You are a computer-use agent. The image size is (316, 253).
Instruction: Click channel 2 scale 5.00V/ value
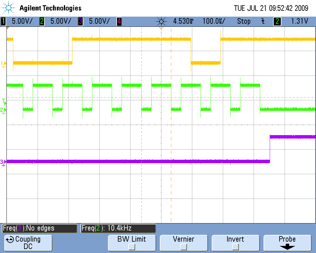pyautogui.click(x=61, y=21)
